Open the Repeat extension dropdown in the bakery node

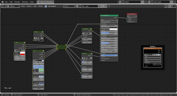click(x=153, y=60)
